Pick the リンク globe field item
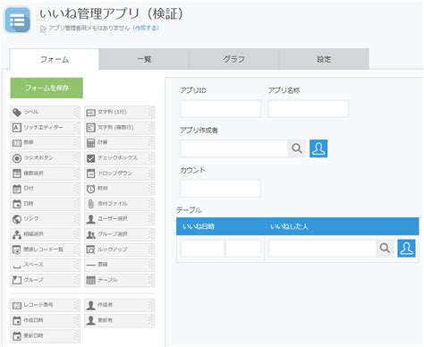424x347 pixels. click(45, 219)
